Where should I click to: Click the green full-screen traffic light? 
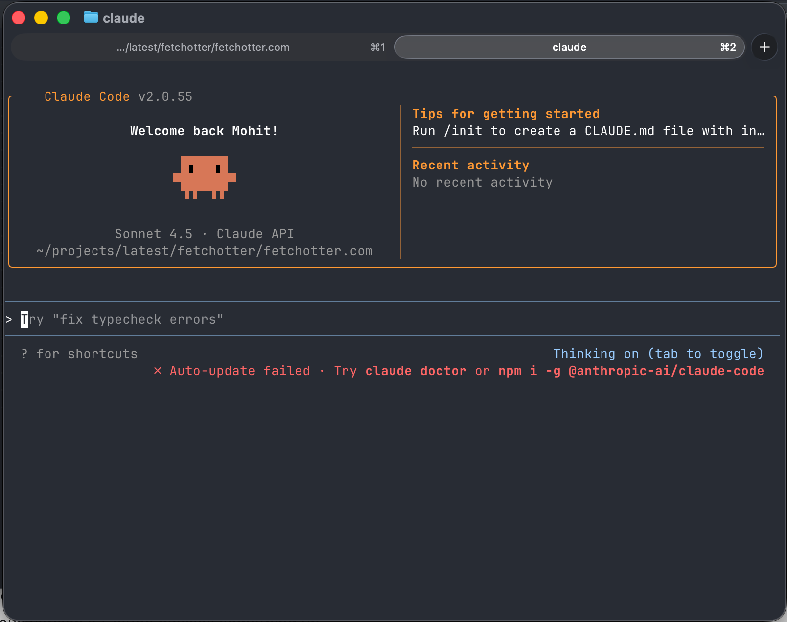[63, 18]
